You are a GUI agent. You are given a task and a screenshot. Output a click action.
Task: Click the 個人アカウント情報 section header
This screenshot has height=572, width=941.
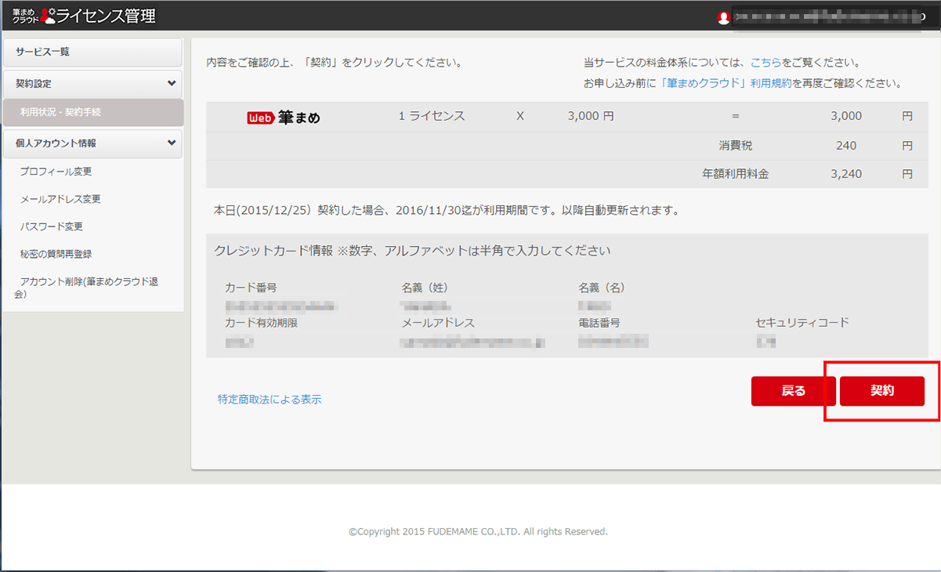[92, 143]
